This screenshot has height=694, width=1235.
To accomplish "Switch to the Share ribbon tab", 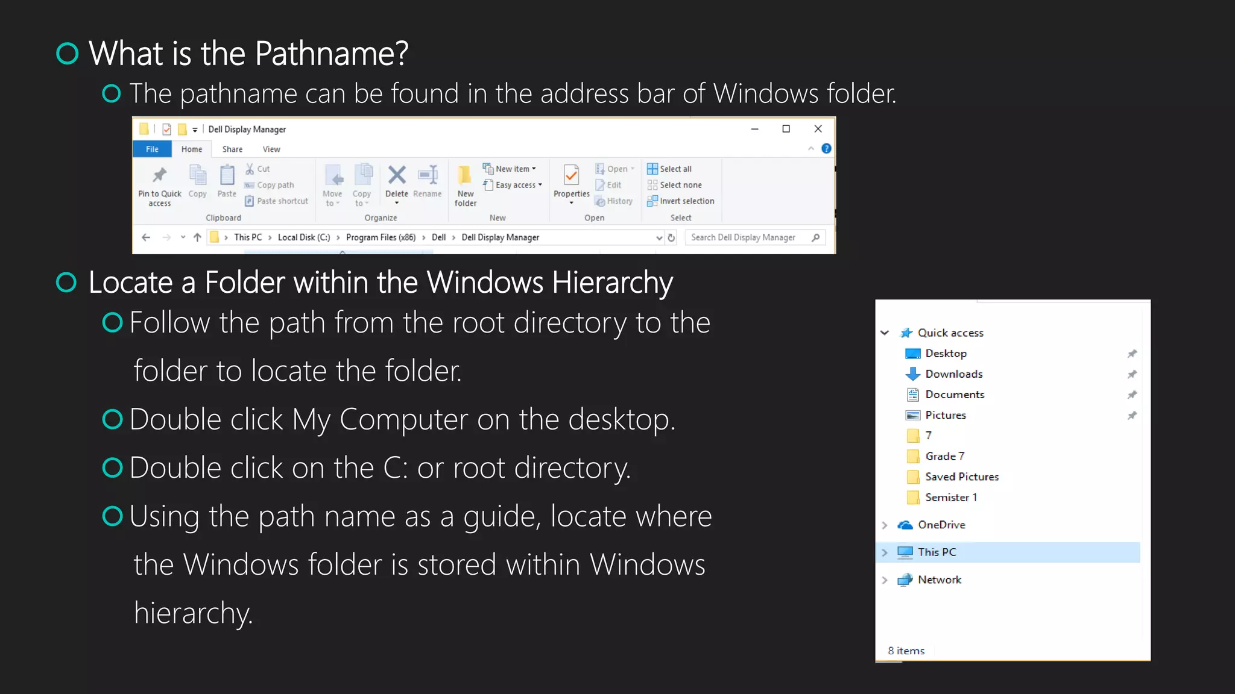I will pos(232,149).
